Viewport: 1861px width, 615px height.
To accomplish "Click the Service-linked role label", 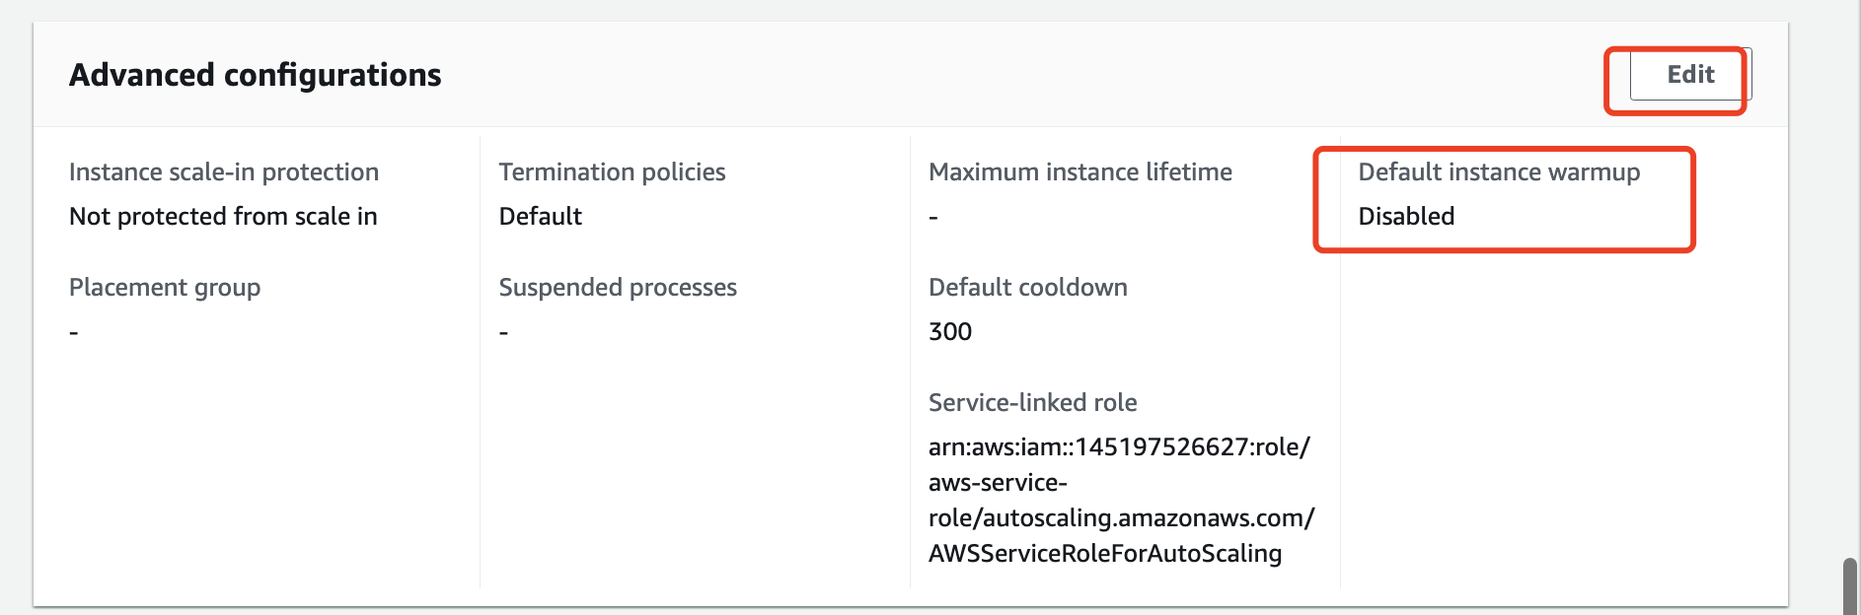I will (1032, 402).
